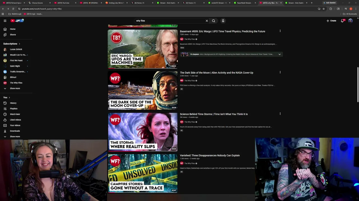Expand the 10 chapters dropdown arrow

(279, 54)
